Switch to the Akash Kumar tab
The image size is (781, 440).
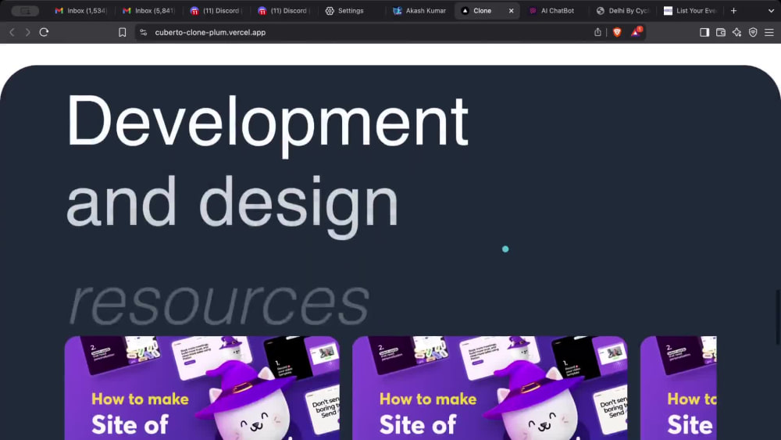click(419, 10)
